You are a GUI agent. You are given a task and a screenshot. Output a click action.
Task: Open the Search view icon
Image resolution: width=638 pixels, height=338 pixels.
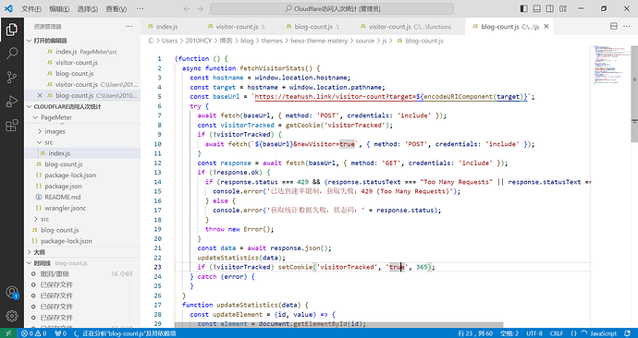pos(12,53)
